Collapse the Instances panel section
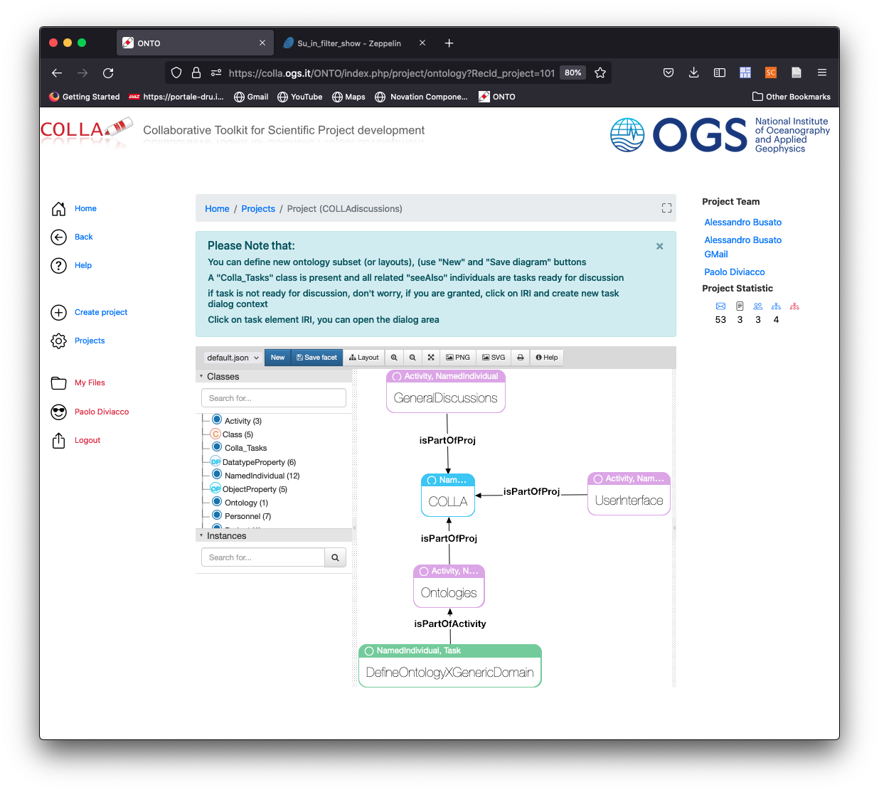Image resolution: width=879 pixels, height=792 pixels. point(201,536)
